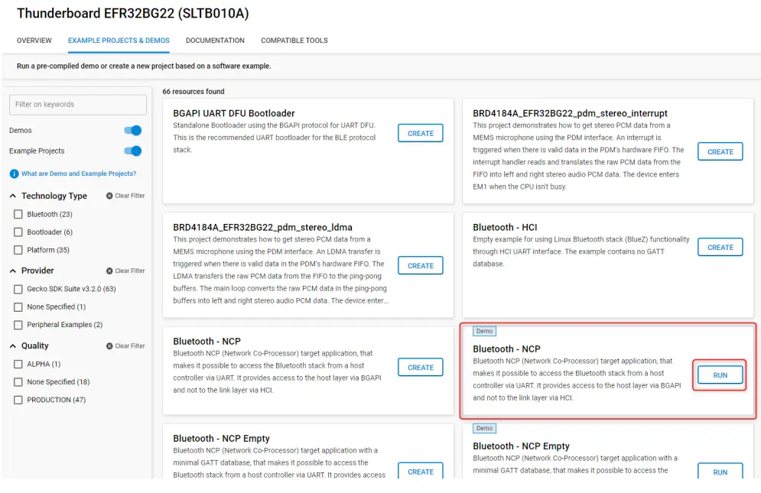The height and width of the screenshot is (493, 761).
Task: Toggle off the Example Projects switch
Action: (132, 151)
